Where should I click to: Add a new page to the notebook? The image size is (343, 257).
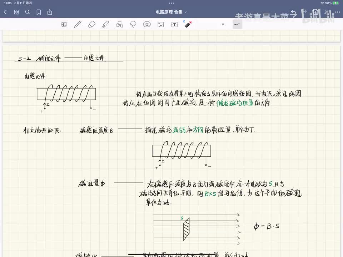(x=315, y=12)
